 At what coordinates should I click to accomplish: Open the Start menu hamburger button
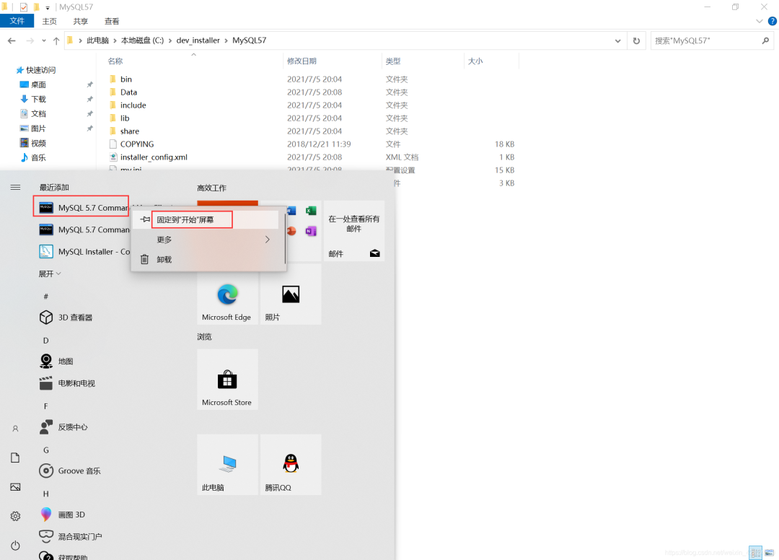click(x=15, y=188)
